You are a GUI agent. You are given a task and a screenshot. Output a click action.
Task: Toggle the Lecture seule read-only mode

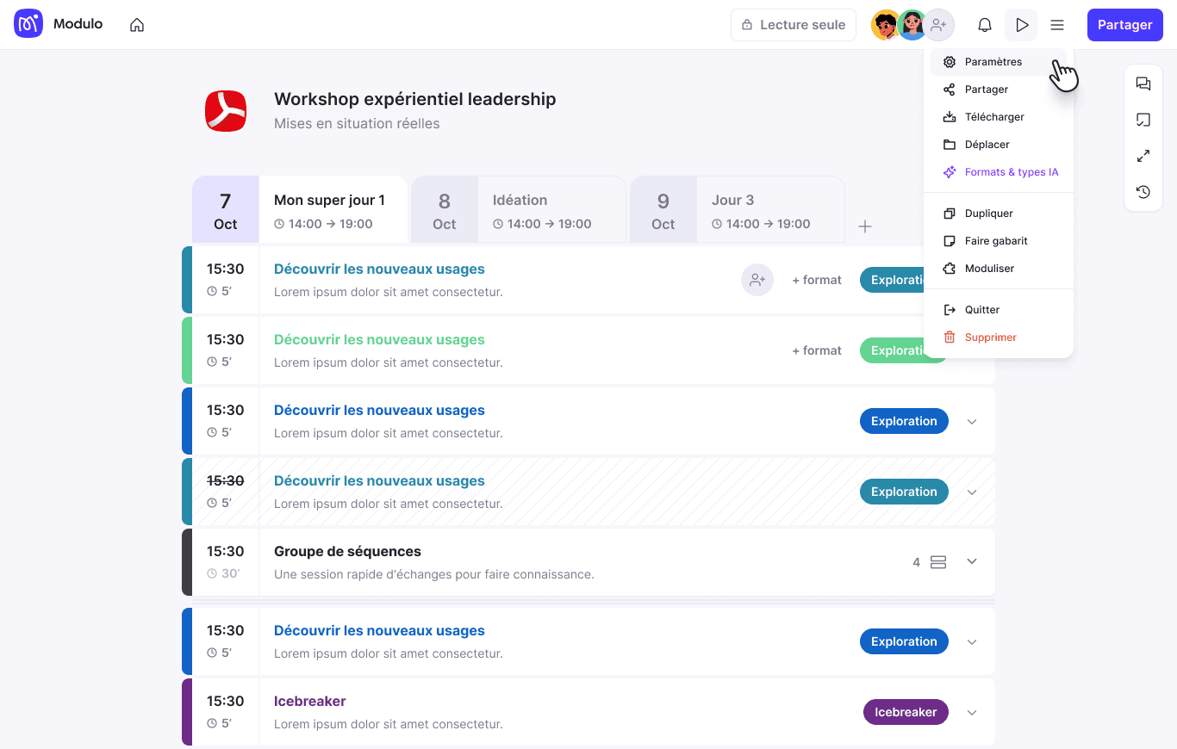(793, 25)
